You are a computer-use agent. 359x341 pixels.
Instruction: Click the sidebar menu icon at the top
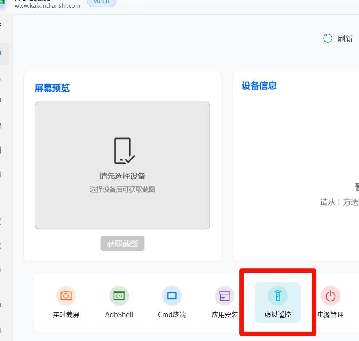tap(2, 25)
